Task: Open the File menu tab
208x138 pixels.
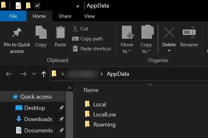Action: [x=13, y=16]
